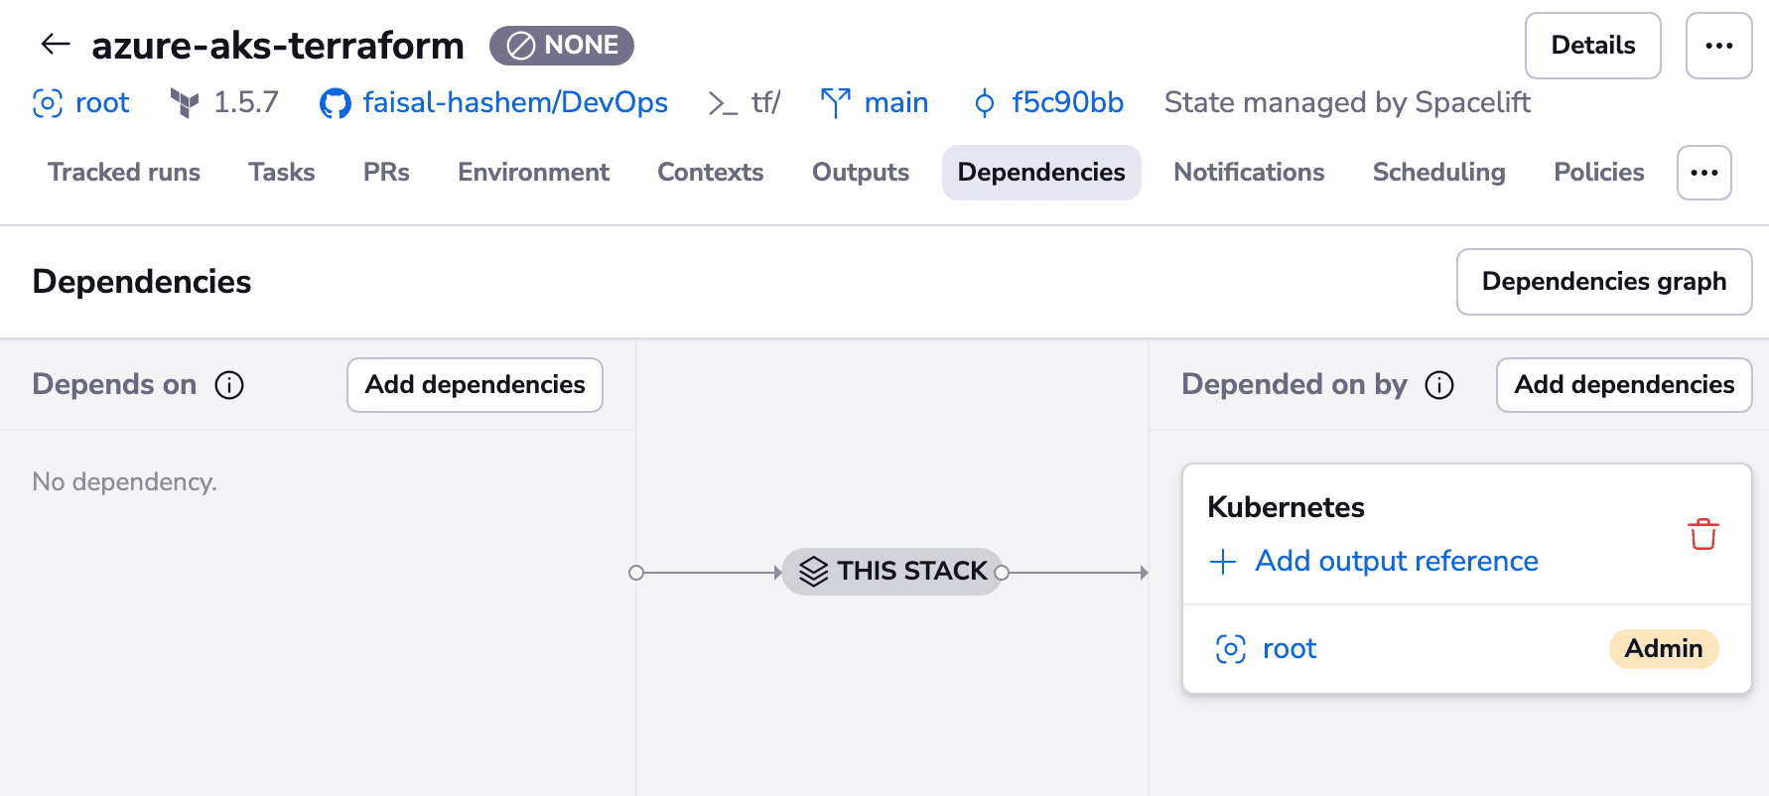Click the info icon next to Depended on by
The height and width of the screenshot is (796, 1769).
(1439, 385)
